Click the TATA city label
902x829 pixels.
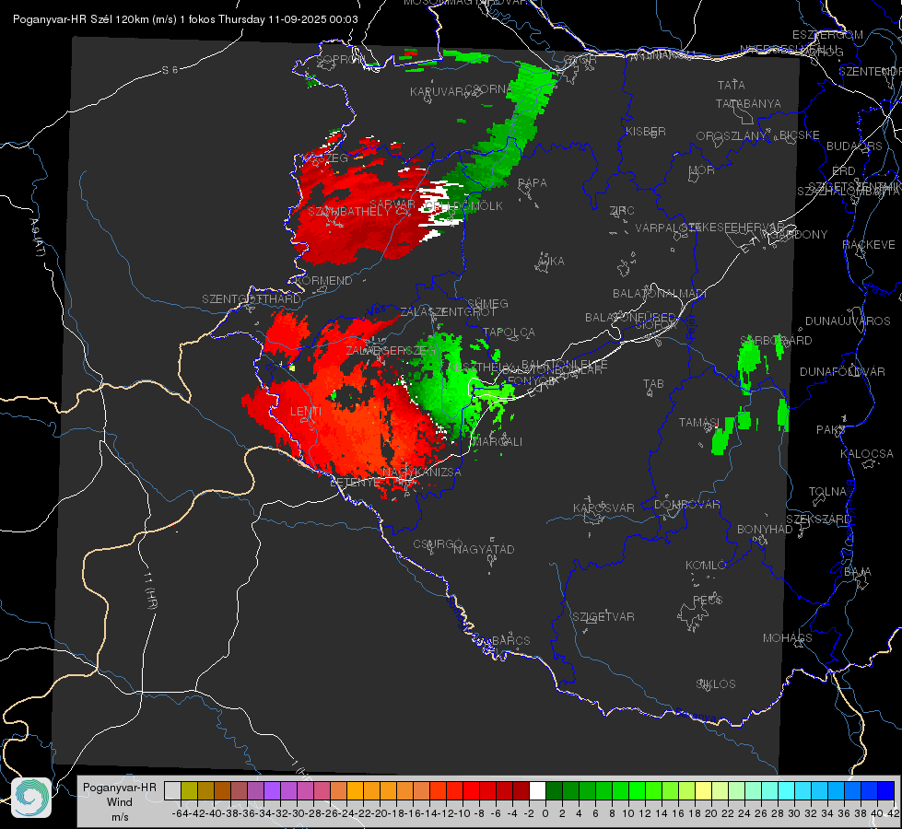(732, 85)
